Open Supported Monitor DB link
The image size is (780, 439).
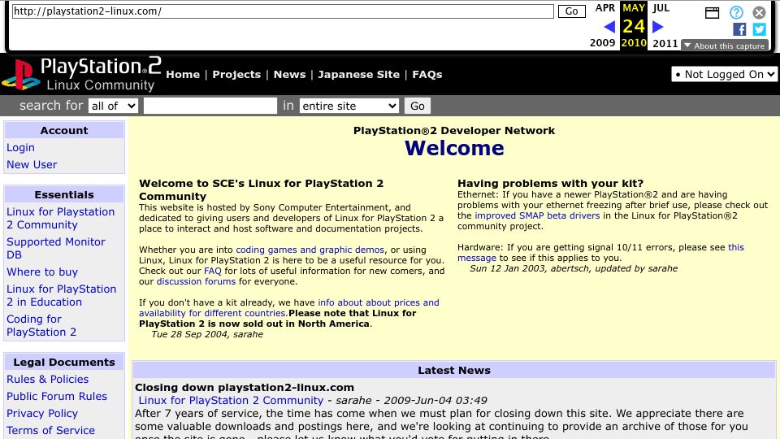click(56, 248)
